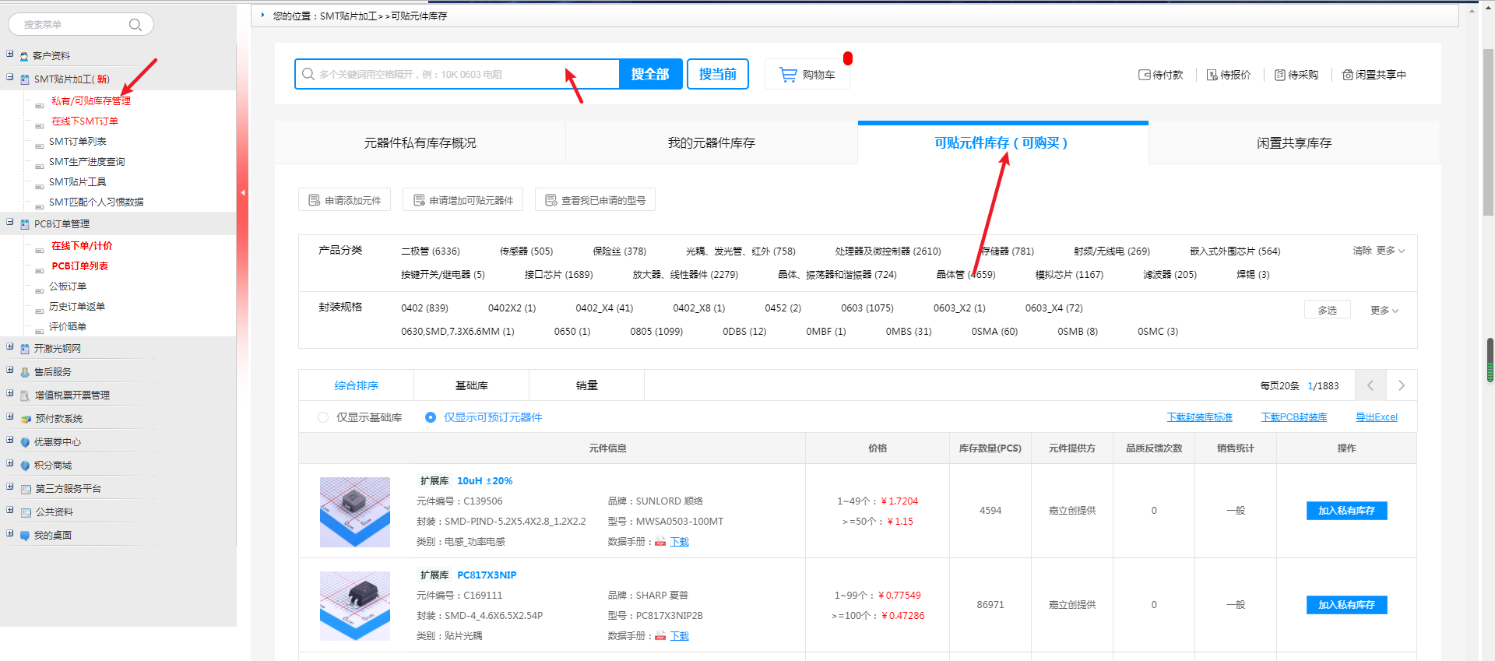Select 仅显示可预订元器件 radio option
This screenshot has height=661, width=1495.
click(x=431, y=417)
